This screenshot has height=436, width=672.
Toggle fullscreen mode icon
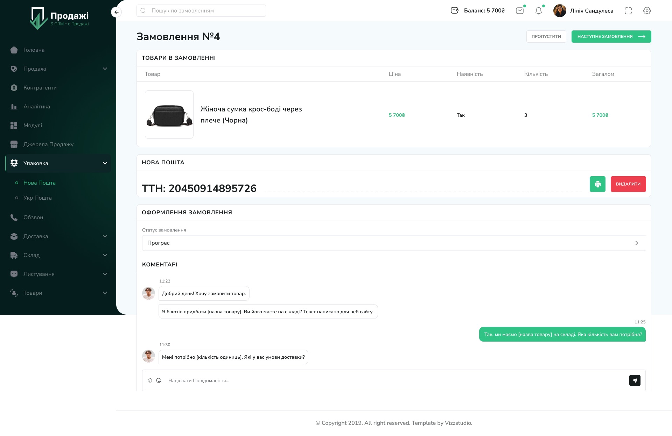coord(628,11)
